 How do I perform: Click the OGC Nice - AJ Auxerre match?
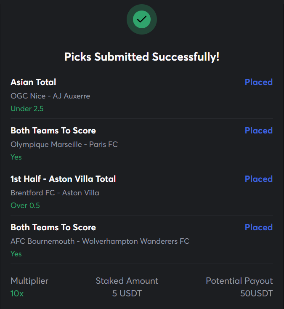click(x=50, y=96)
